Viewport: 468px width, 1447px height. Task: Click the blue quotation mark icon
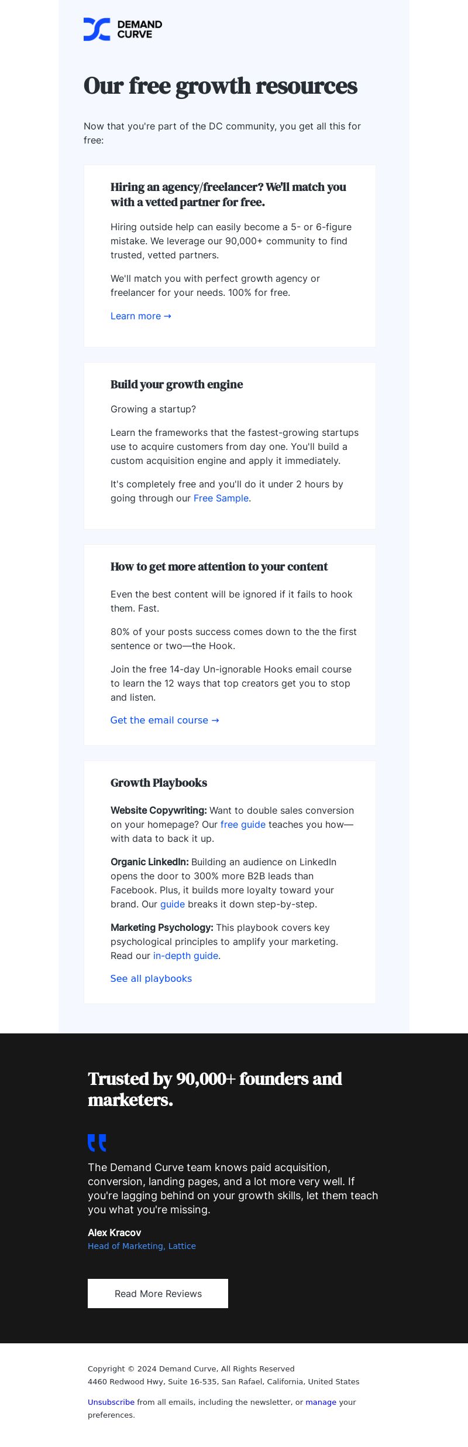pos(97,1142)
